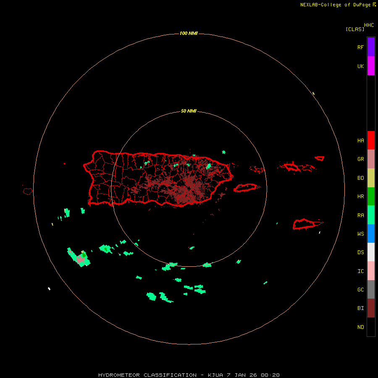
Task: Click the DS white legend swatch
Action: (371, 252)
